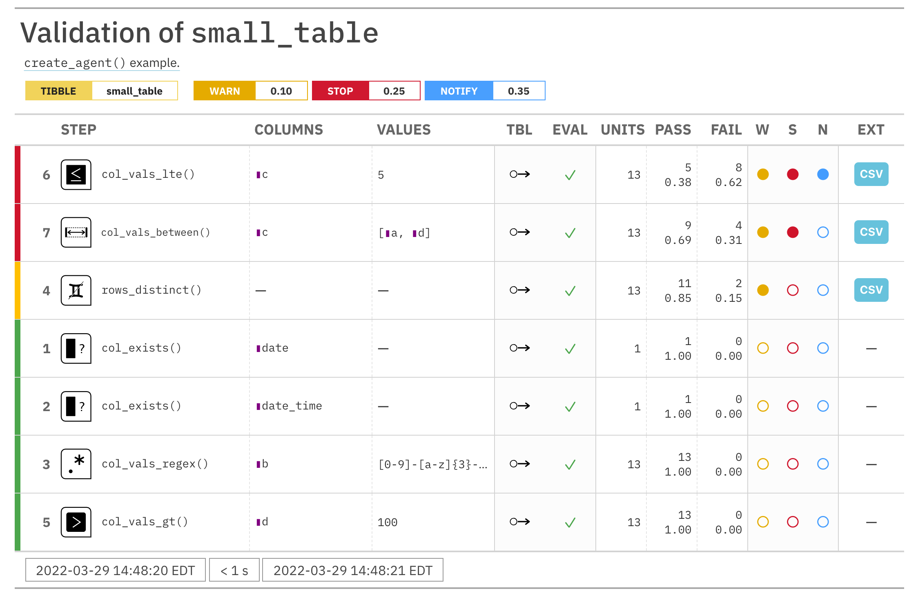The width and height of the screenshot is (918, 602).
Task: Click the WARN threshold label
Action: (225, 91)
